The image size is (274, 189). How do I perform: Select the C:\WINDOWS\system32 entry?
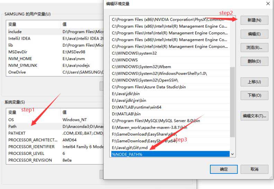tap(170, 53)
